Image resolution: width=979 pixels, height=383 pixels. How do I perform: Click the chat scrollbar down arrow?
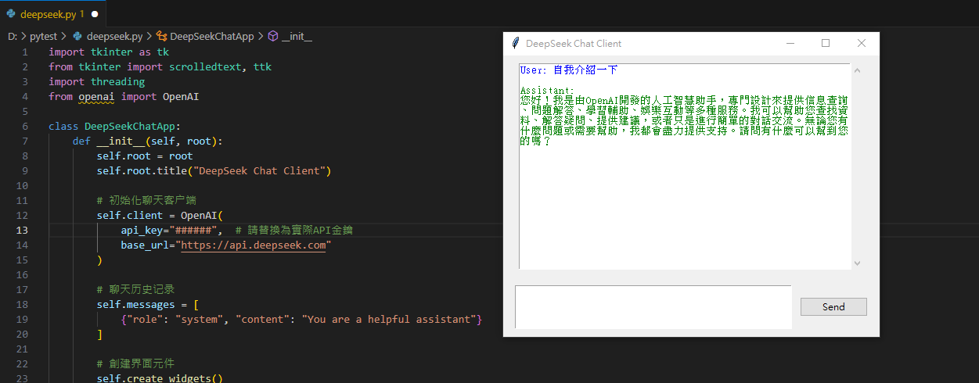[857, 263]
